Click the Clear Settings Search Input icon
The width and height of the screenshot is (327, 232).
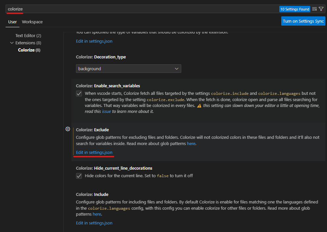pyautogui.click(x=314, y=9)
